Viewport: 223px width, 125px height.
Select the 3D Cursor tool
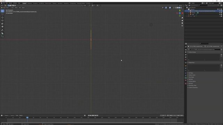point(2,14)
